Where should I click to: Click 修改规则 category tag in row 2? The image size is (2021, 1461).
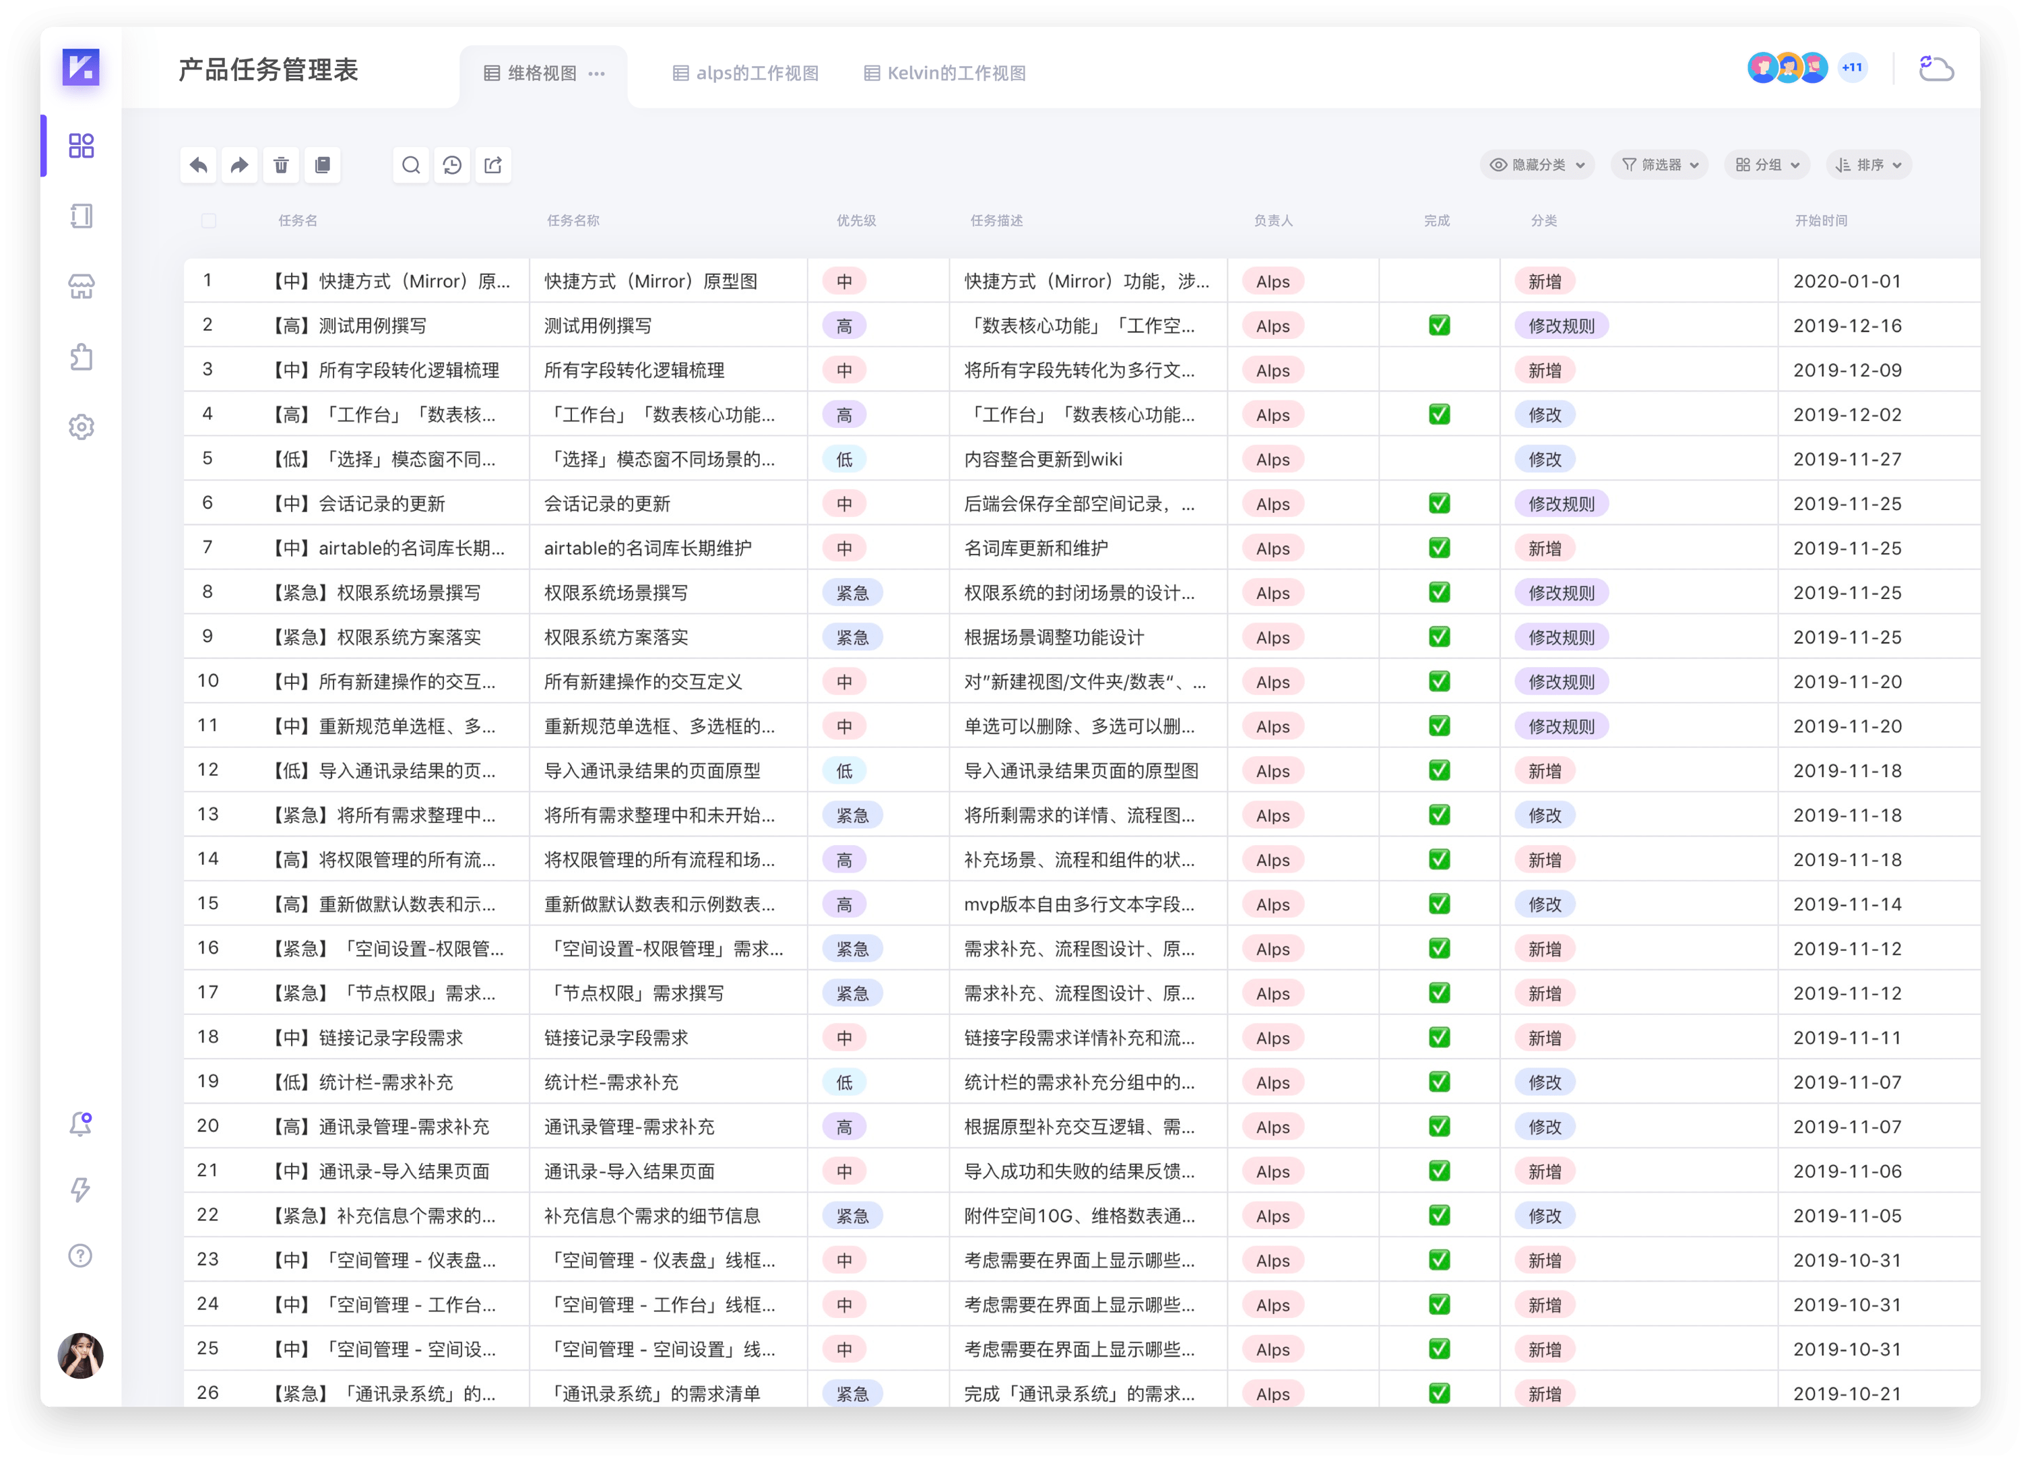pos(1561,326)
